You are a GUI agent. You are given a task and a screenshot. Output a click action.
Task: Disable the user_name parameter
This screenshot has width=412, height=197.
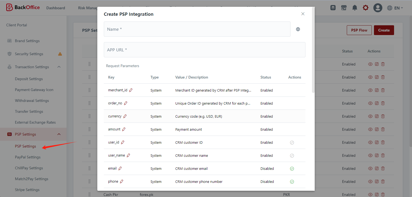tap(292, 155)
